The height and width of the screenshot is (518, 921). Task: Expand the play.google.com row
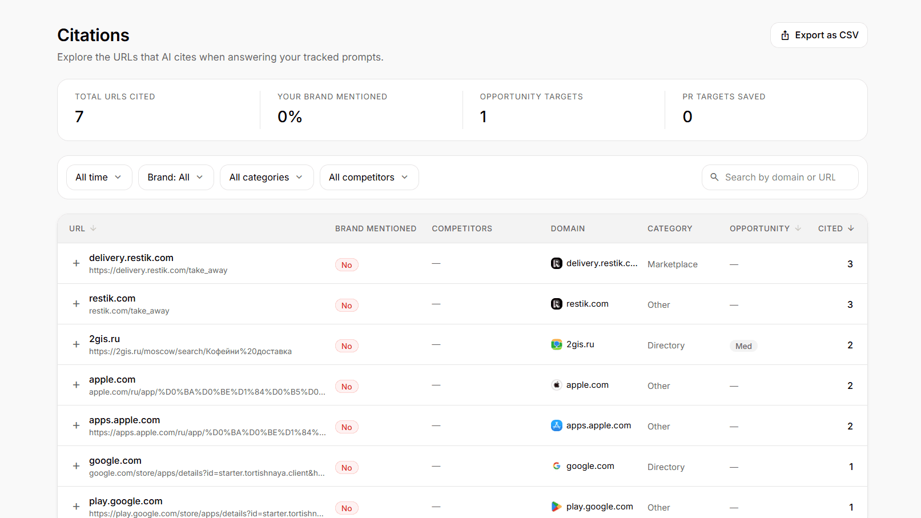click(x=76, y=507)
